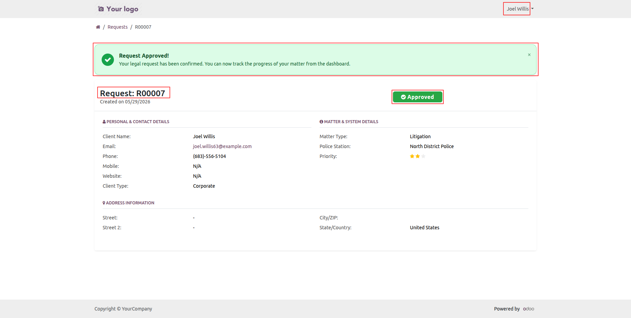Click the State/Country: label

pyautogui.click(x=335, y=228)
